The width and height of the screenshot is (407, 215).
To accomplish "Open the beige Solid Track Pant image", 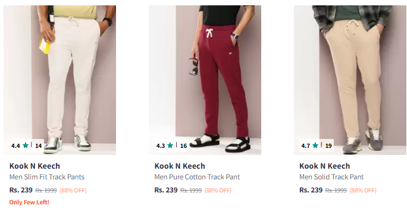I will point(350,80).
